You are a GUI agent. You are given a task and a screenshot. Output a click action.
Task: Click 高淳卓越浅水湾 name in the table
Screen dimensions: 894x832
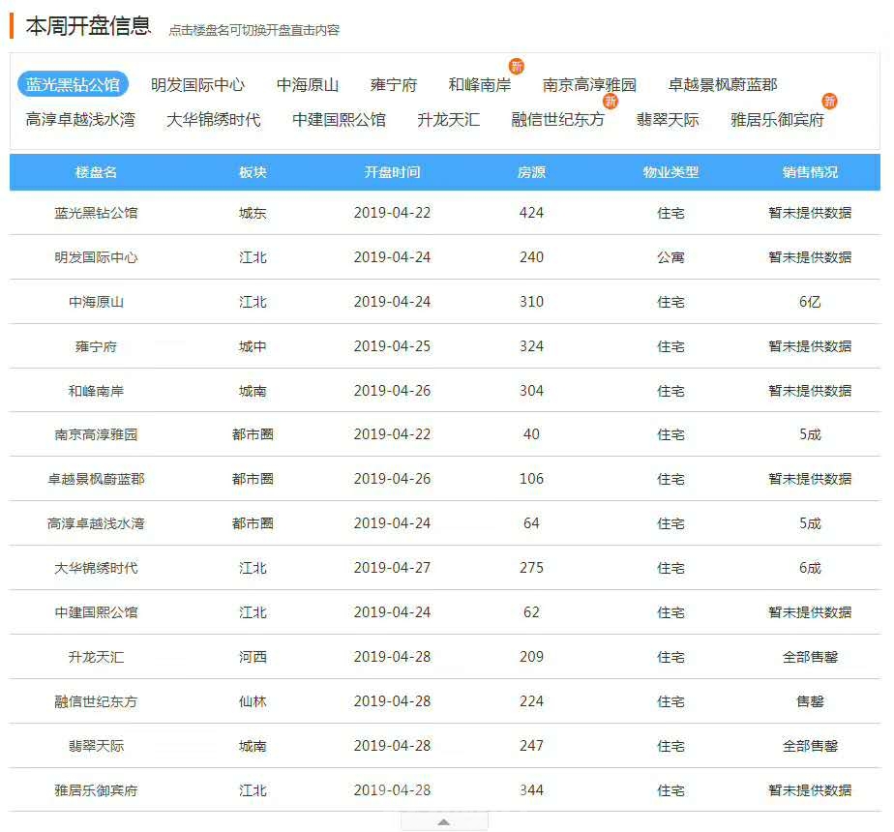point(96,523)
